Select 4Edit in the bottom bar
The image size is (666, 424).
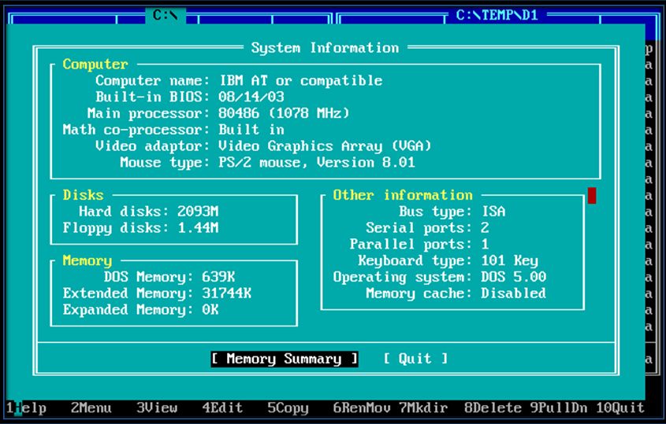pyautogui.click(x=222, y=408)
